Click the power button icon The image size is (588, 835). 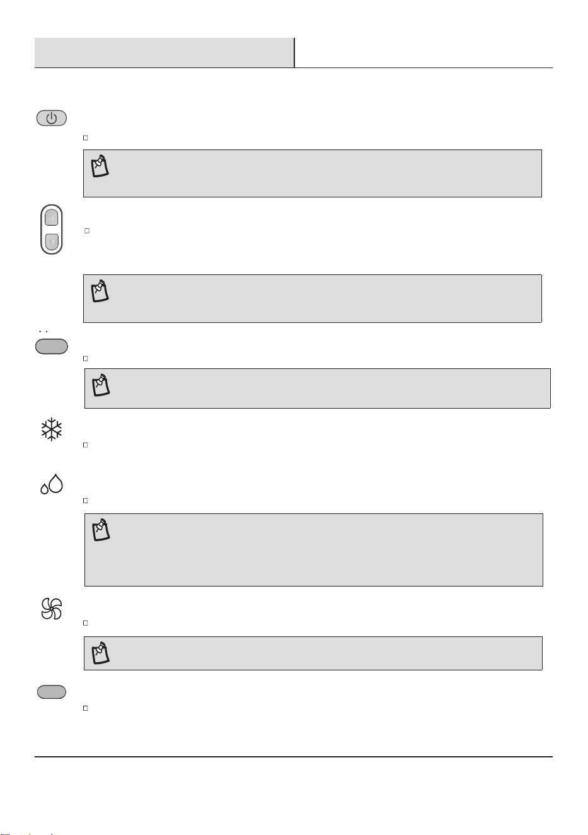52,118
